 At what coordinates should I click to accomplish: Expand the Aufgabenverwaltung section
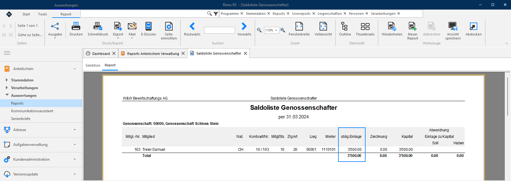pyautogui.click(x=75, y=145)
